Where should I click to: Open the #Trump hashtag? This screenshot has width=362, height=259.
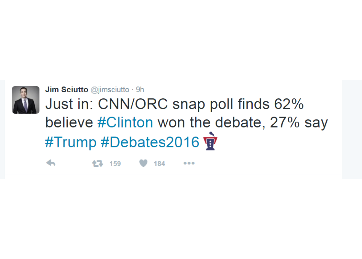coord(71,142)
